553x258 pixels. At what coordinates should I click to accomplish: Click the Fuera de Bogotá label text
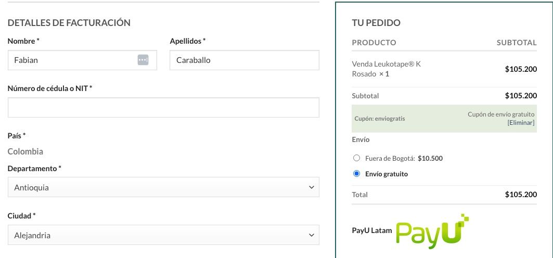(x=390, y=158)
